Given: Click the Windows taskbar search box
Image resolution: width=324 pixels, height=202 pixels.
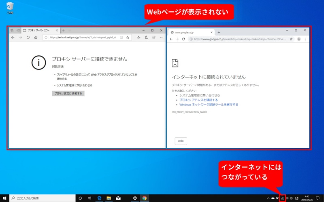Looking at the screenshot, I should pyautogui.click(x=40, y=198).
